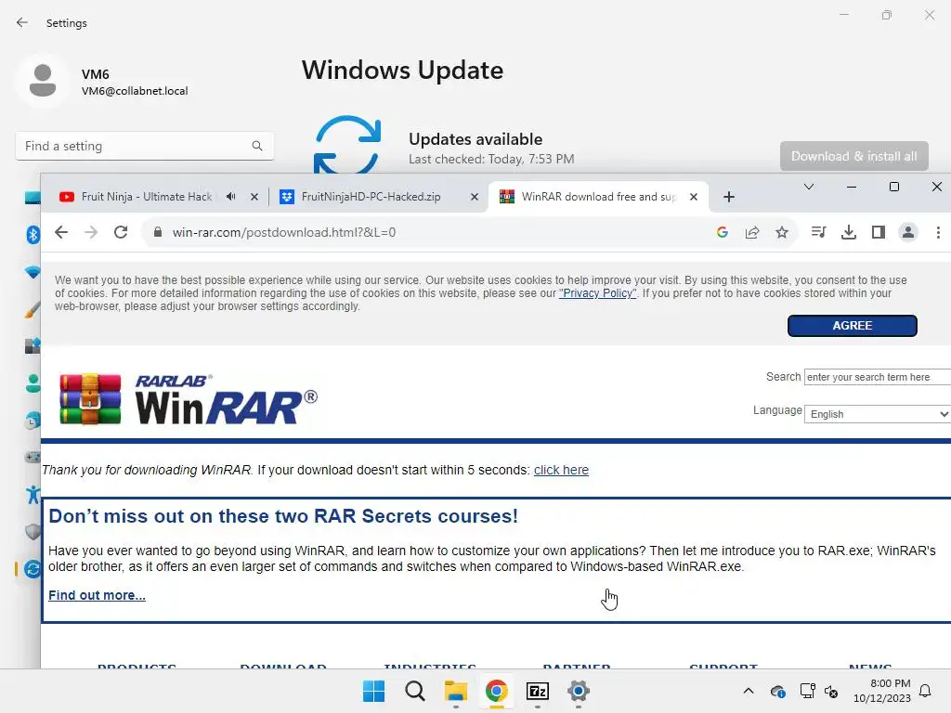The image size is (951, 713).
Task: Click the Google icon in the address bar
Action: pyautogui.click(x=722, y=232)
